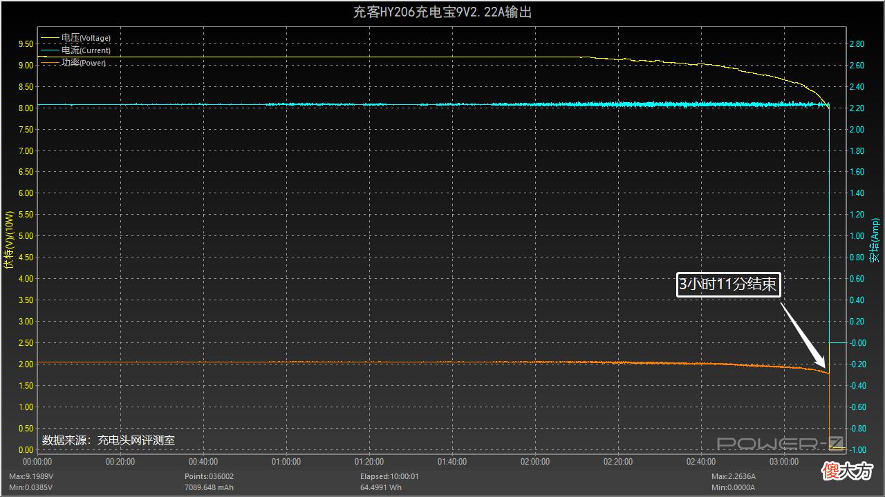Click the -0.00 current axis tick
The height and width of the screenshot is (497, 885).
(857, 343)
